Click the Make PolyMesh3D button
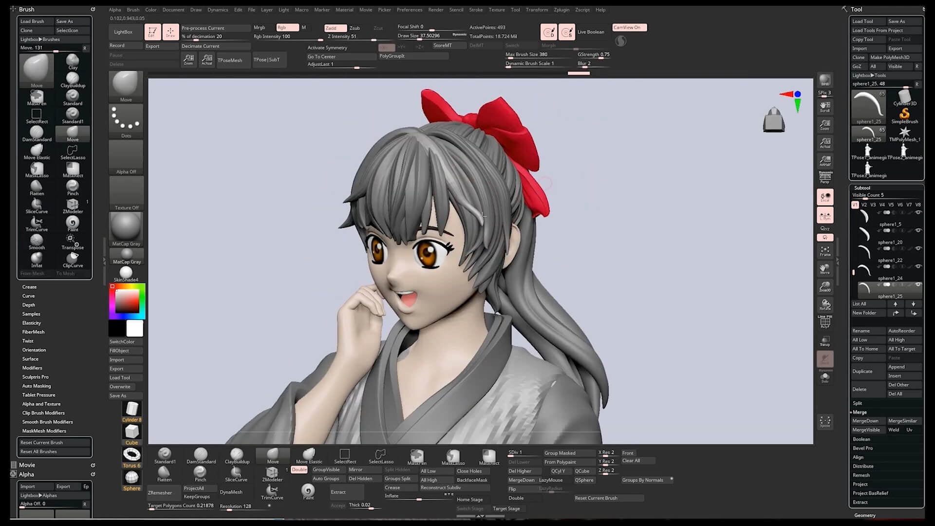The image size is (935, 526). [x=895, y=57]
